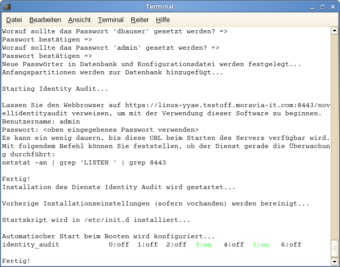
Task: Open the Datei menu
Action: coord(14,20)
